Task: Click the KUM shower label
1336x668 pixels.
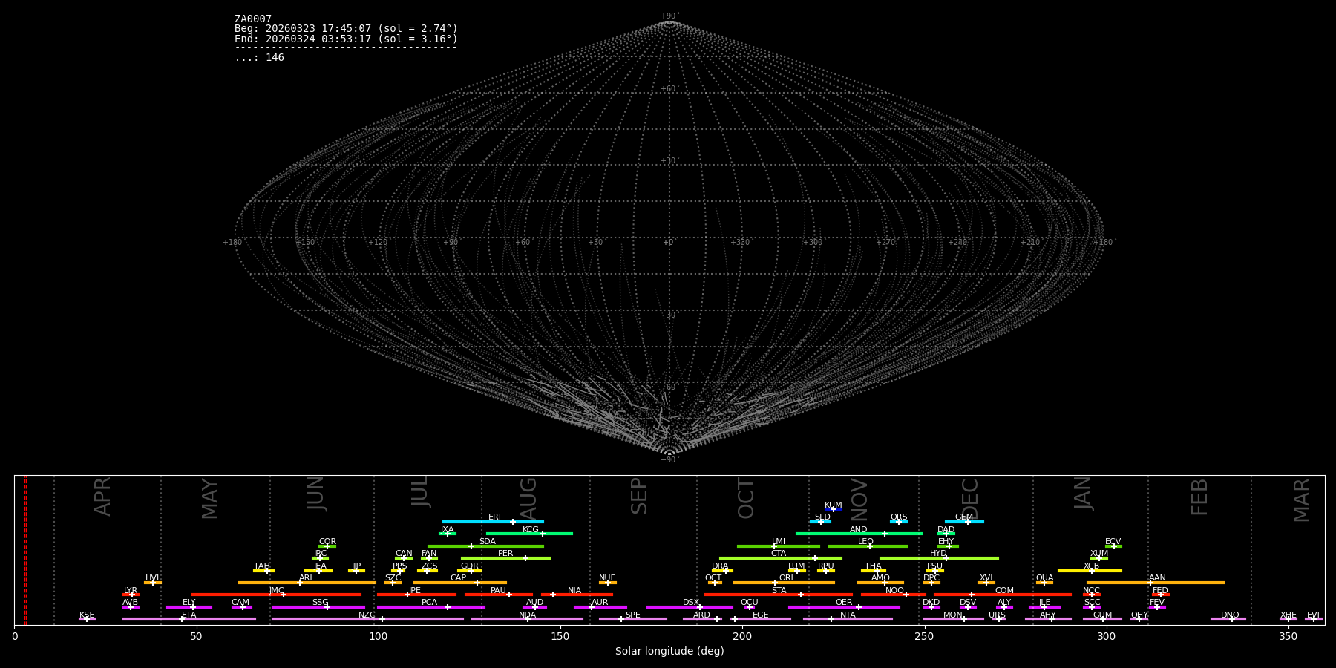Action: tap(834, 505)
